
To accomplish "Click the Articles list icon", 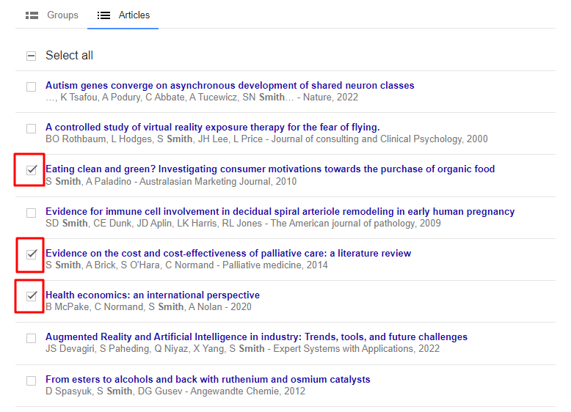I will click(x=104, y=15).
